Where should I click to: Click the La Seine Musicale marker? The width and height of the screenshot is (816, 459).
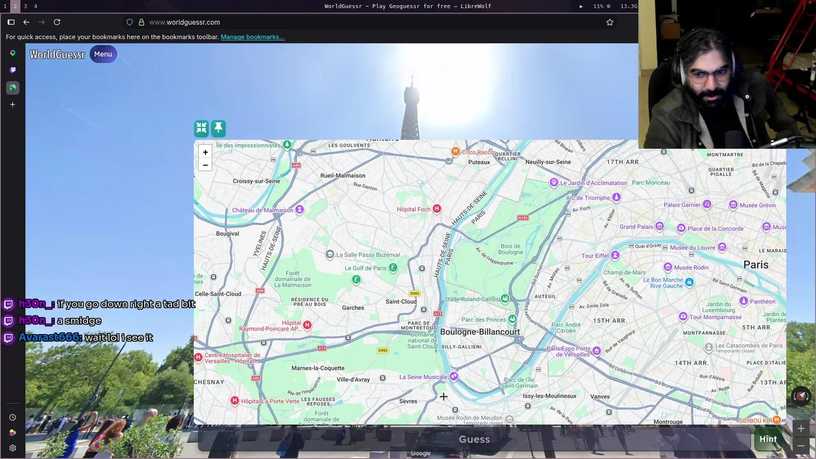[x=454, y=377]
